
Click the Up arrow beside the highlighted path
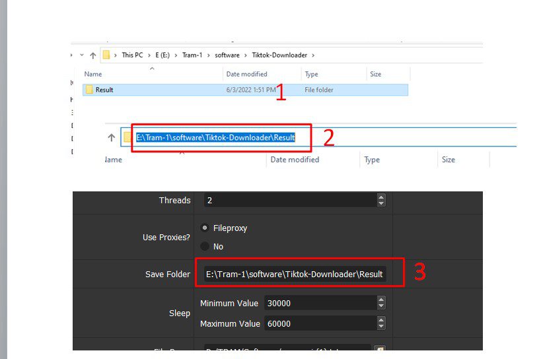[111, 138]
